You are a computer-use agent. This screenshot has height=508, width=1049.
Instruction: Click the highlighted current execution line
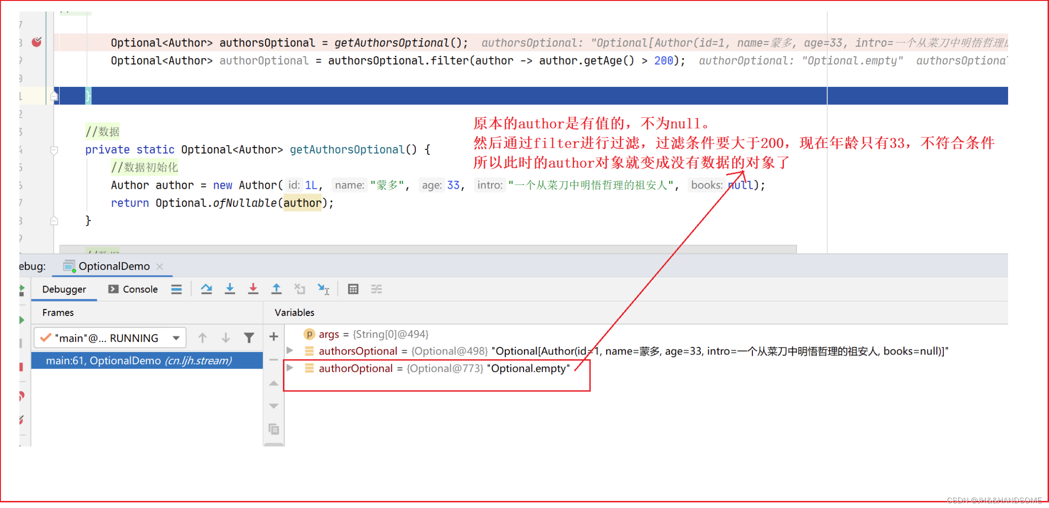click(x=531, y=96)
